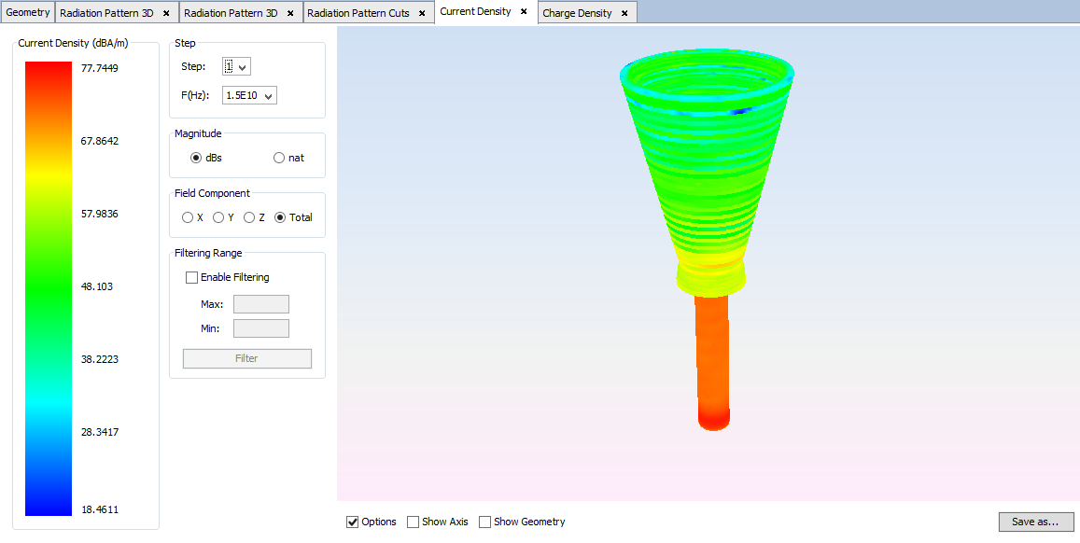Close the first Radiation Pattern 3D tab
The image size is (1080, 543).
pos(166,13)
